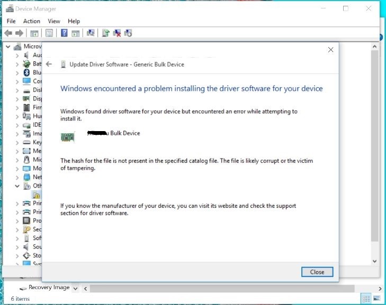Select the Audio speaker icon in the tree
386x305 pixels.
pyautogui.click(x=26, y=55)
